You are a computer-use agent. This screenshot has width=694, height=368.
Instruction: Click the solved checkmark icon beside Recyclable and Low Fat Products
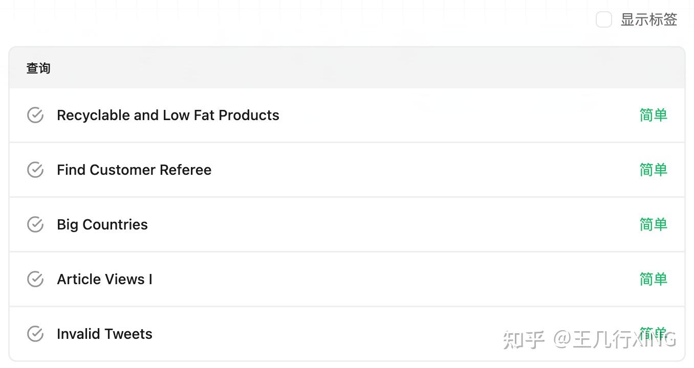coord(35,115)
